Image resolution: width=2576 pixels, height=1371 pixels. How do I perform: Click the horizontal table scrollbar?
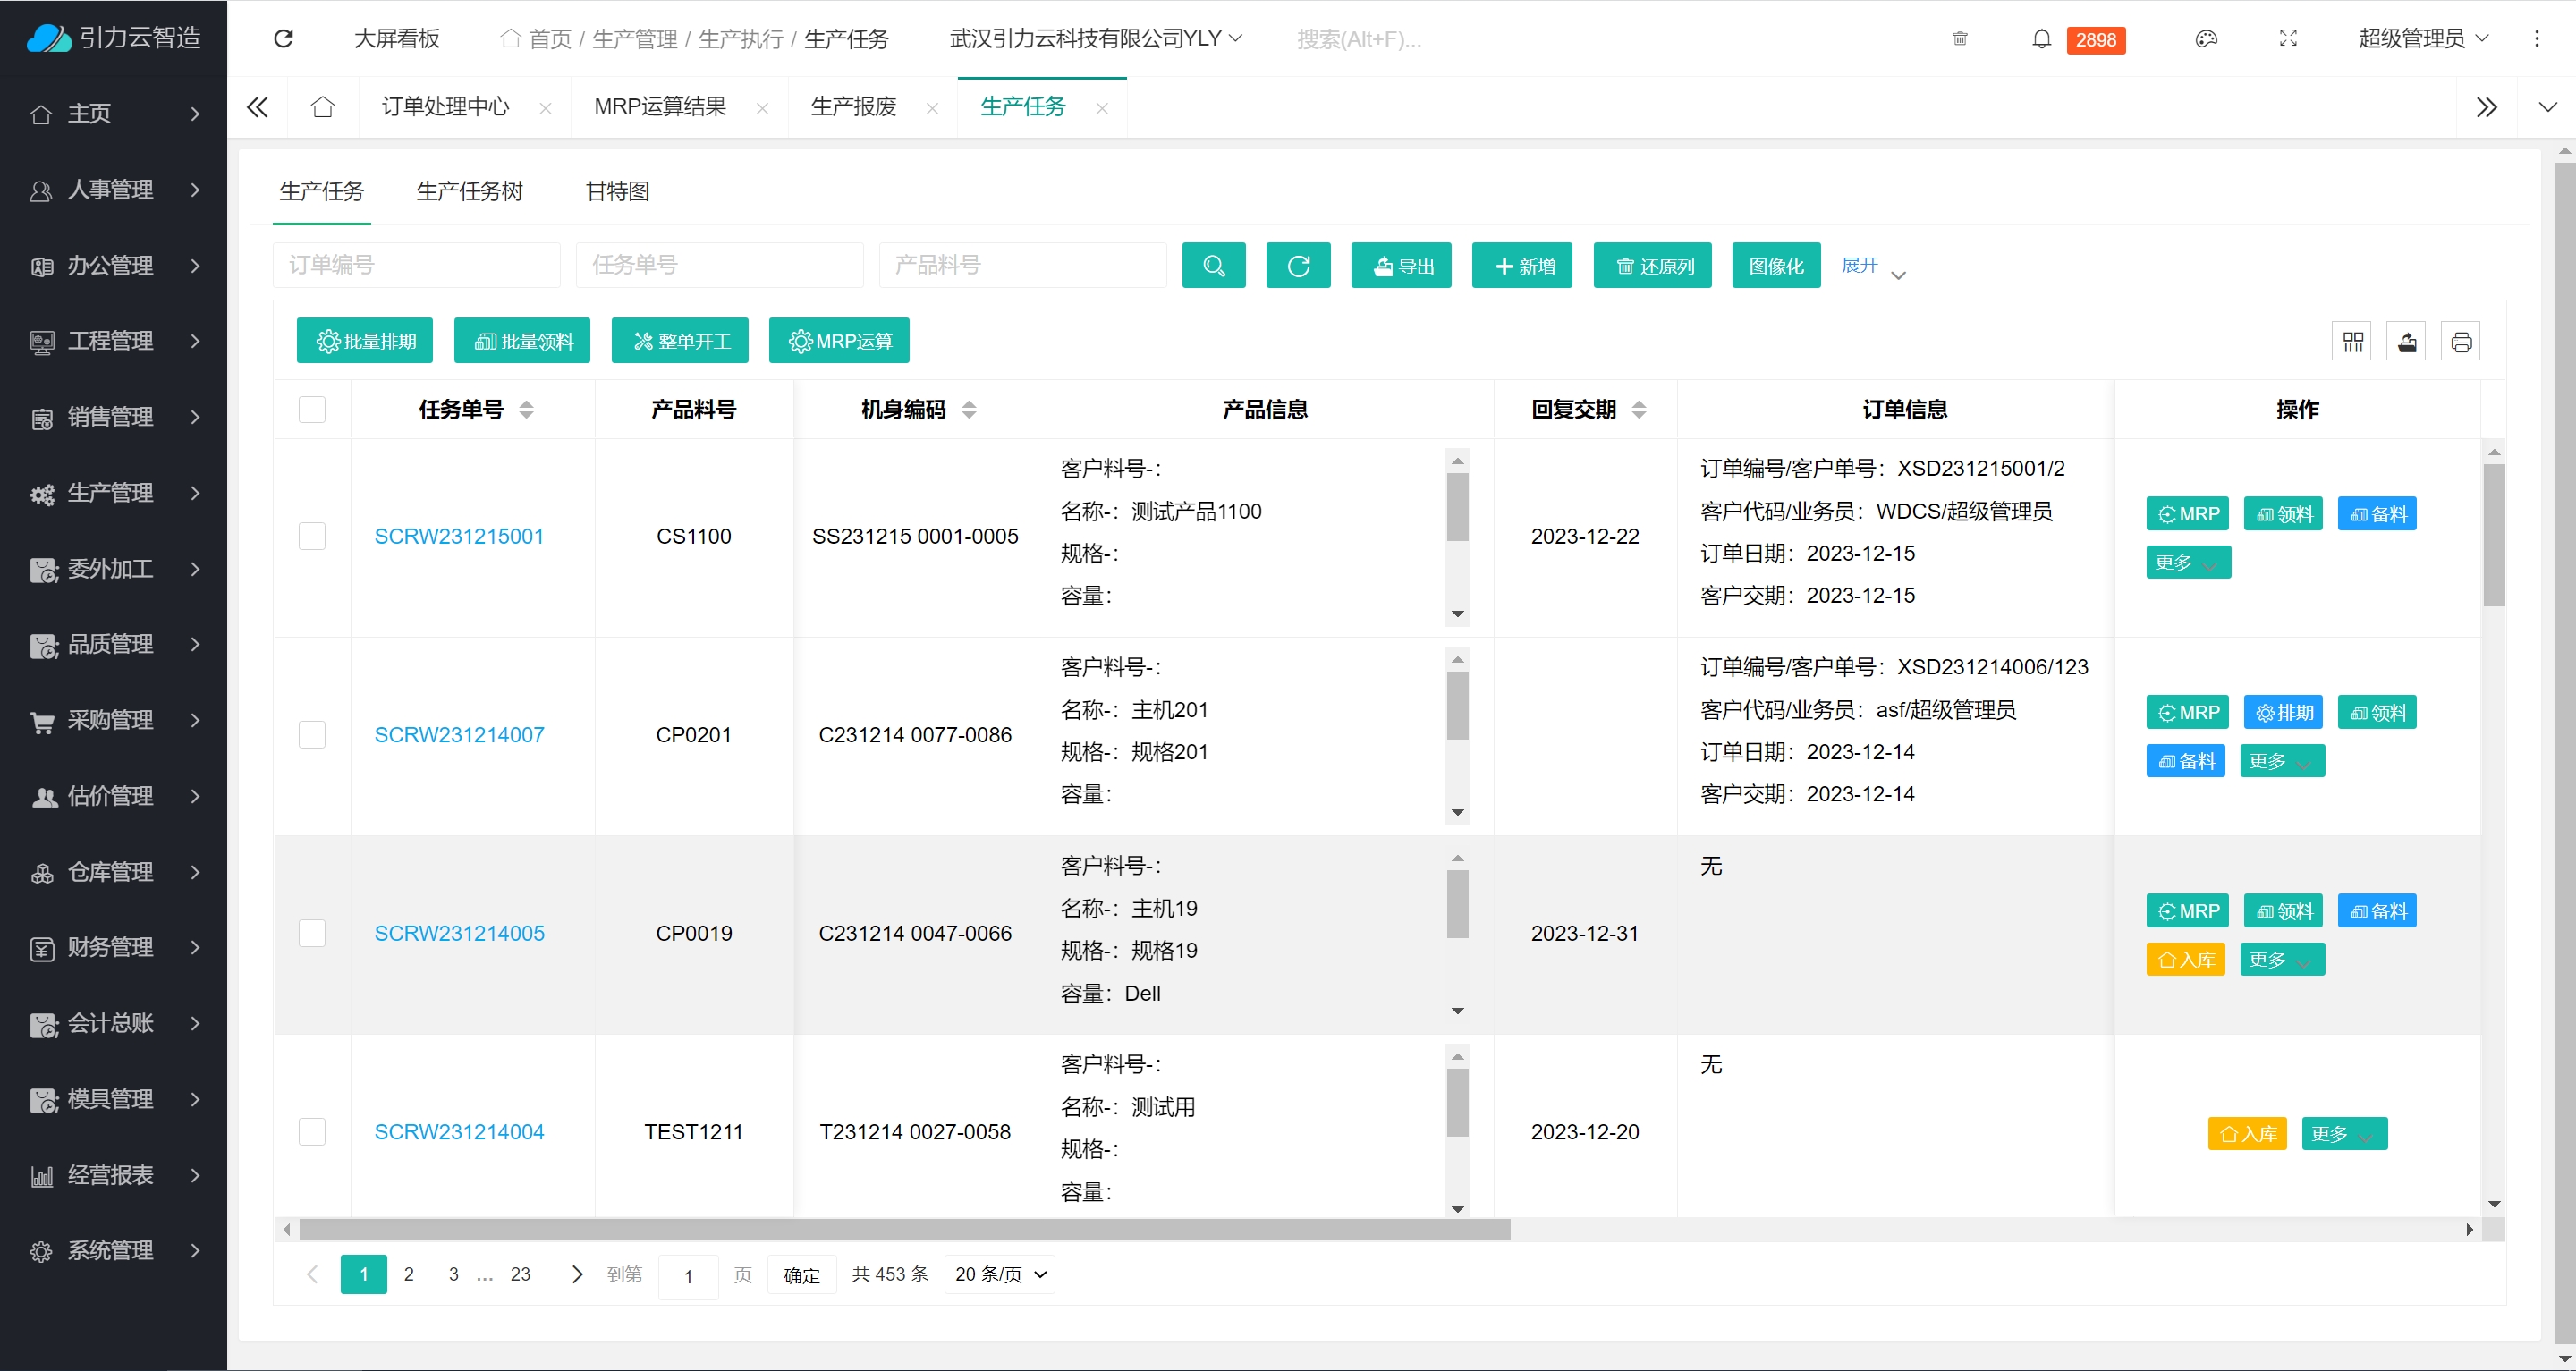click(904, 1229)
